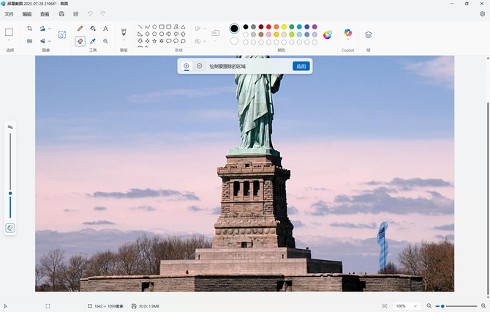Click the Undo arrow

click(x=90, y=14)
